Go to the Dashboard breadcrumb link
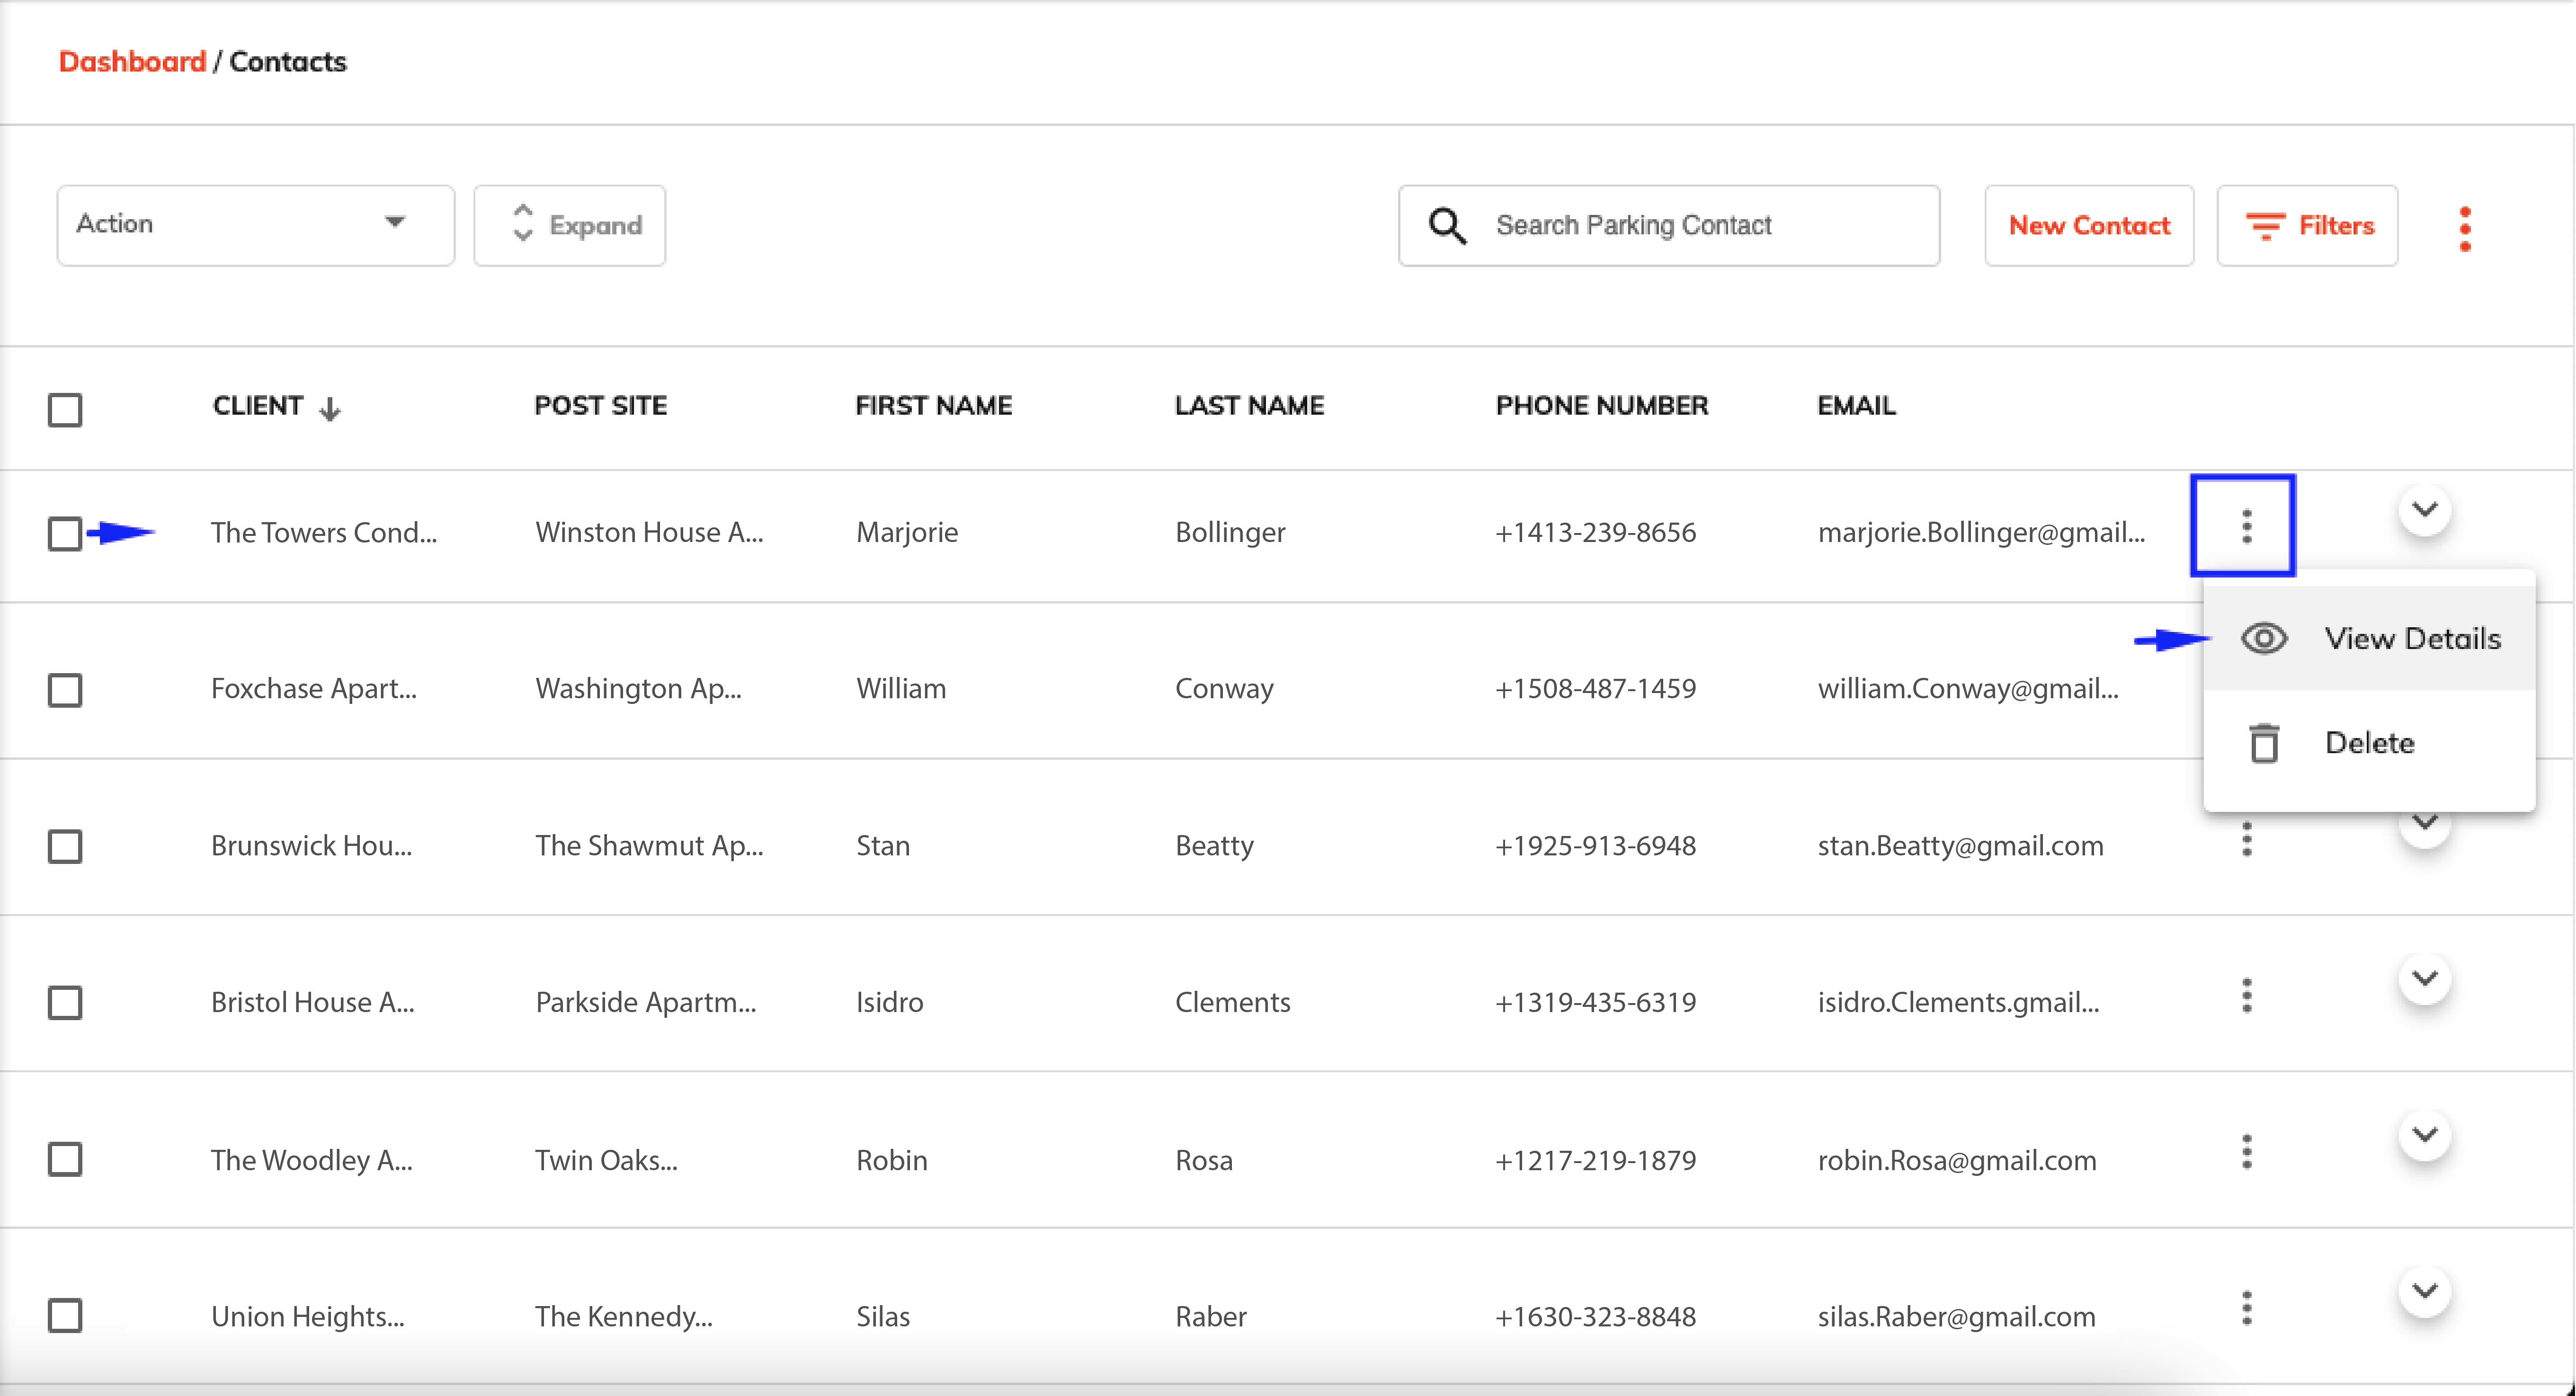 (x=132, y=61)
